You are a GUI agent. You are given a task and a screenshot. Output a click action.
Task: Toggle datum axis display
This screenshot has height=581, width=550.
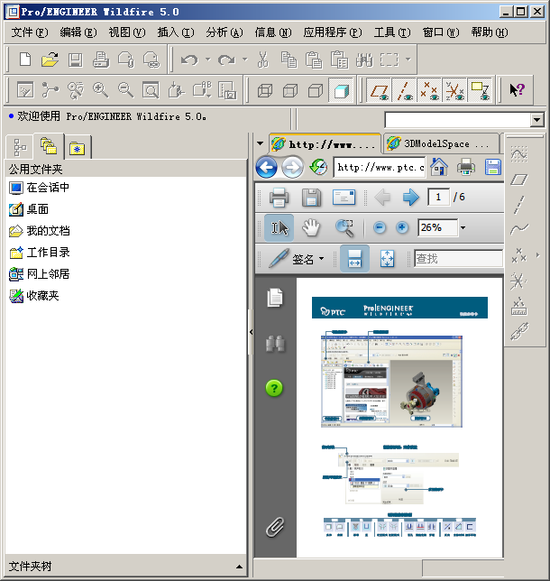[406, 90]
